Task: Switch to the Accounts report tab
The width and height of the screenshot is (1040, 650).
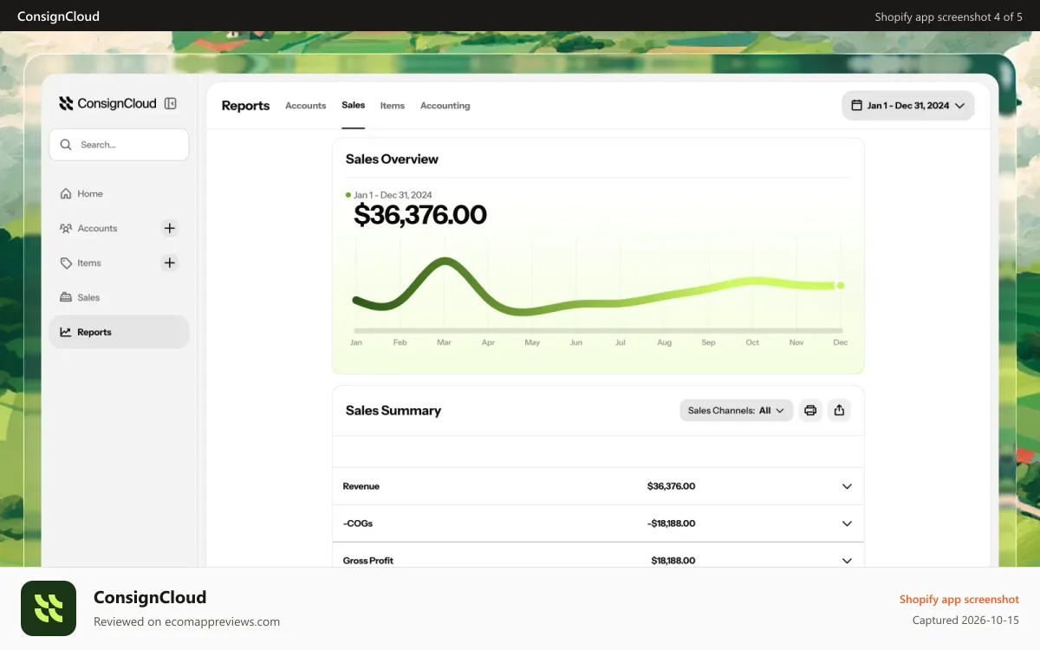Action: point(306,106)
